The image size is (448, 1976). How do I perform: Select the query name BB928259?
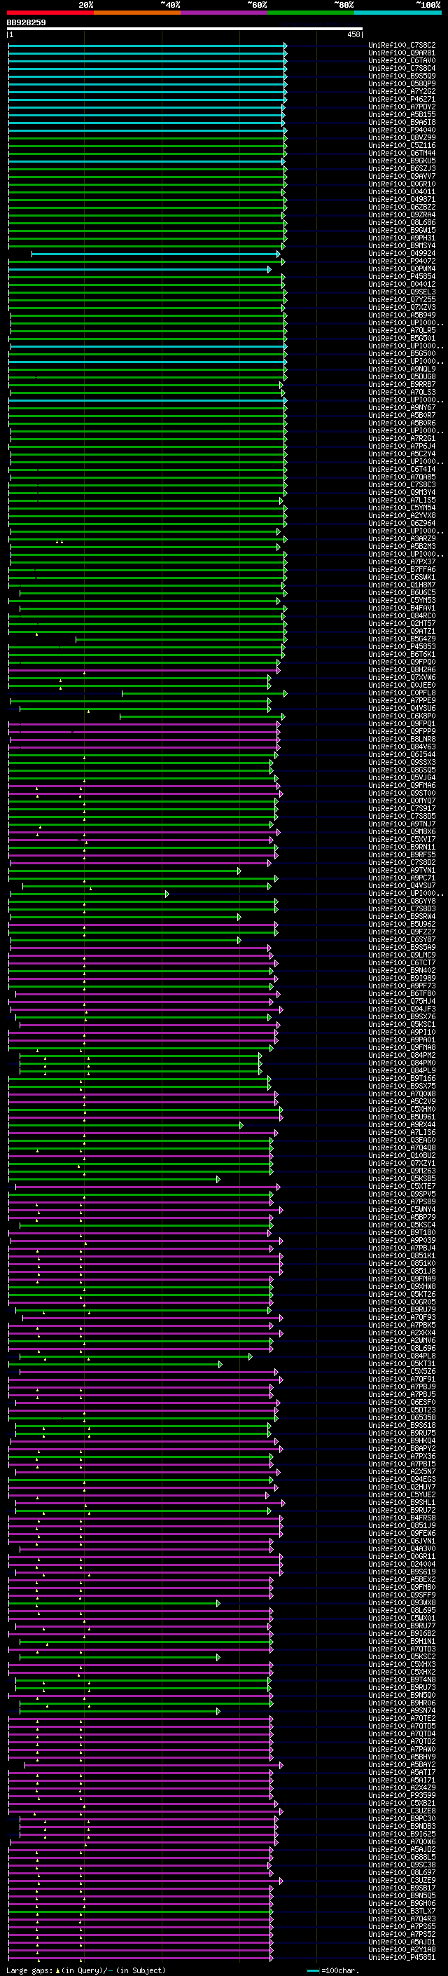coord(26,22)
